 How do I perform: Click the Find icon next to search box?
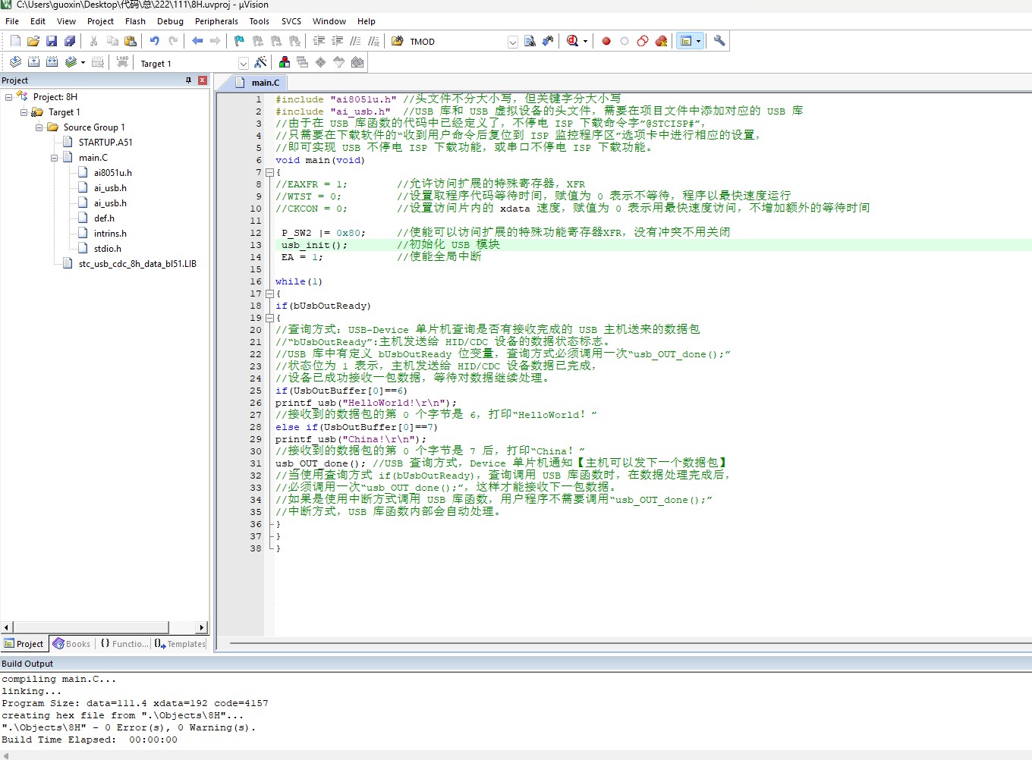[x=530, y=41]
